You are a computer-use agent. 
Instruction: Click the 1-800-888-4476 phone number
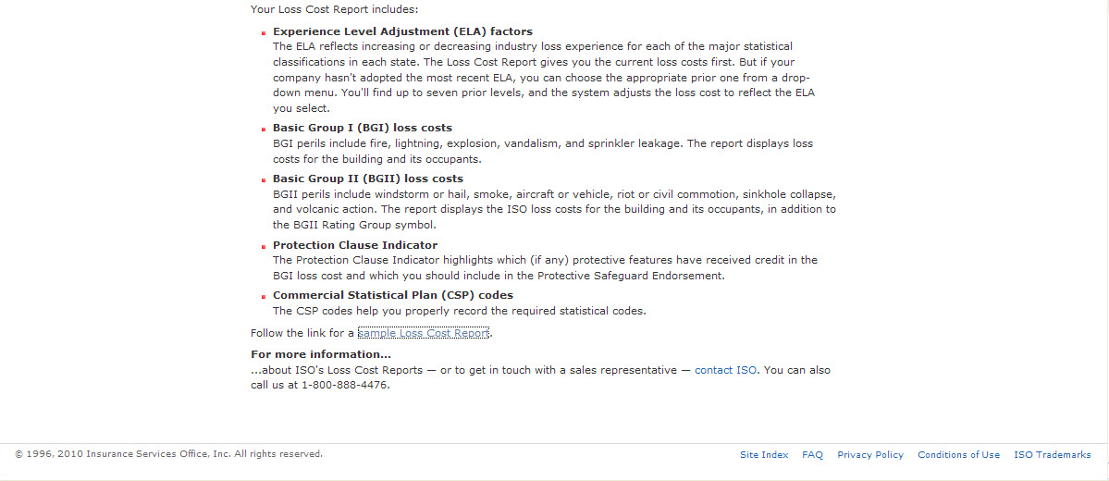point(345,386)
